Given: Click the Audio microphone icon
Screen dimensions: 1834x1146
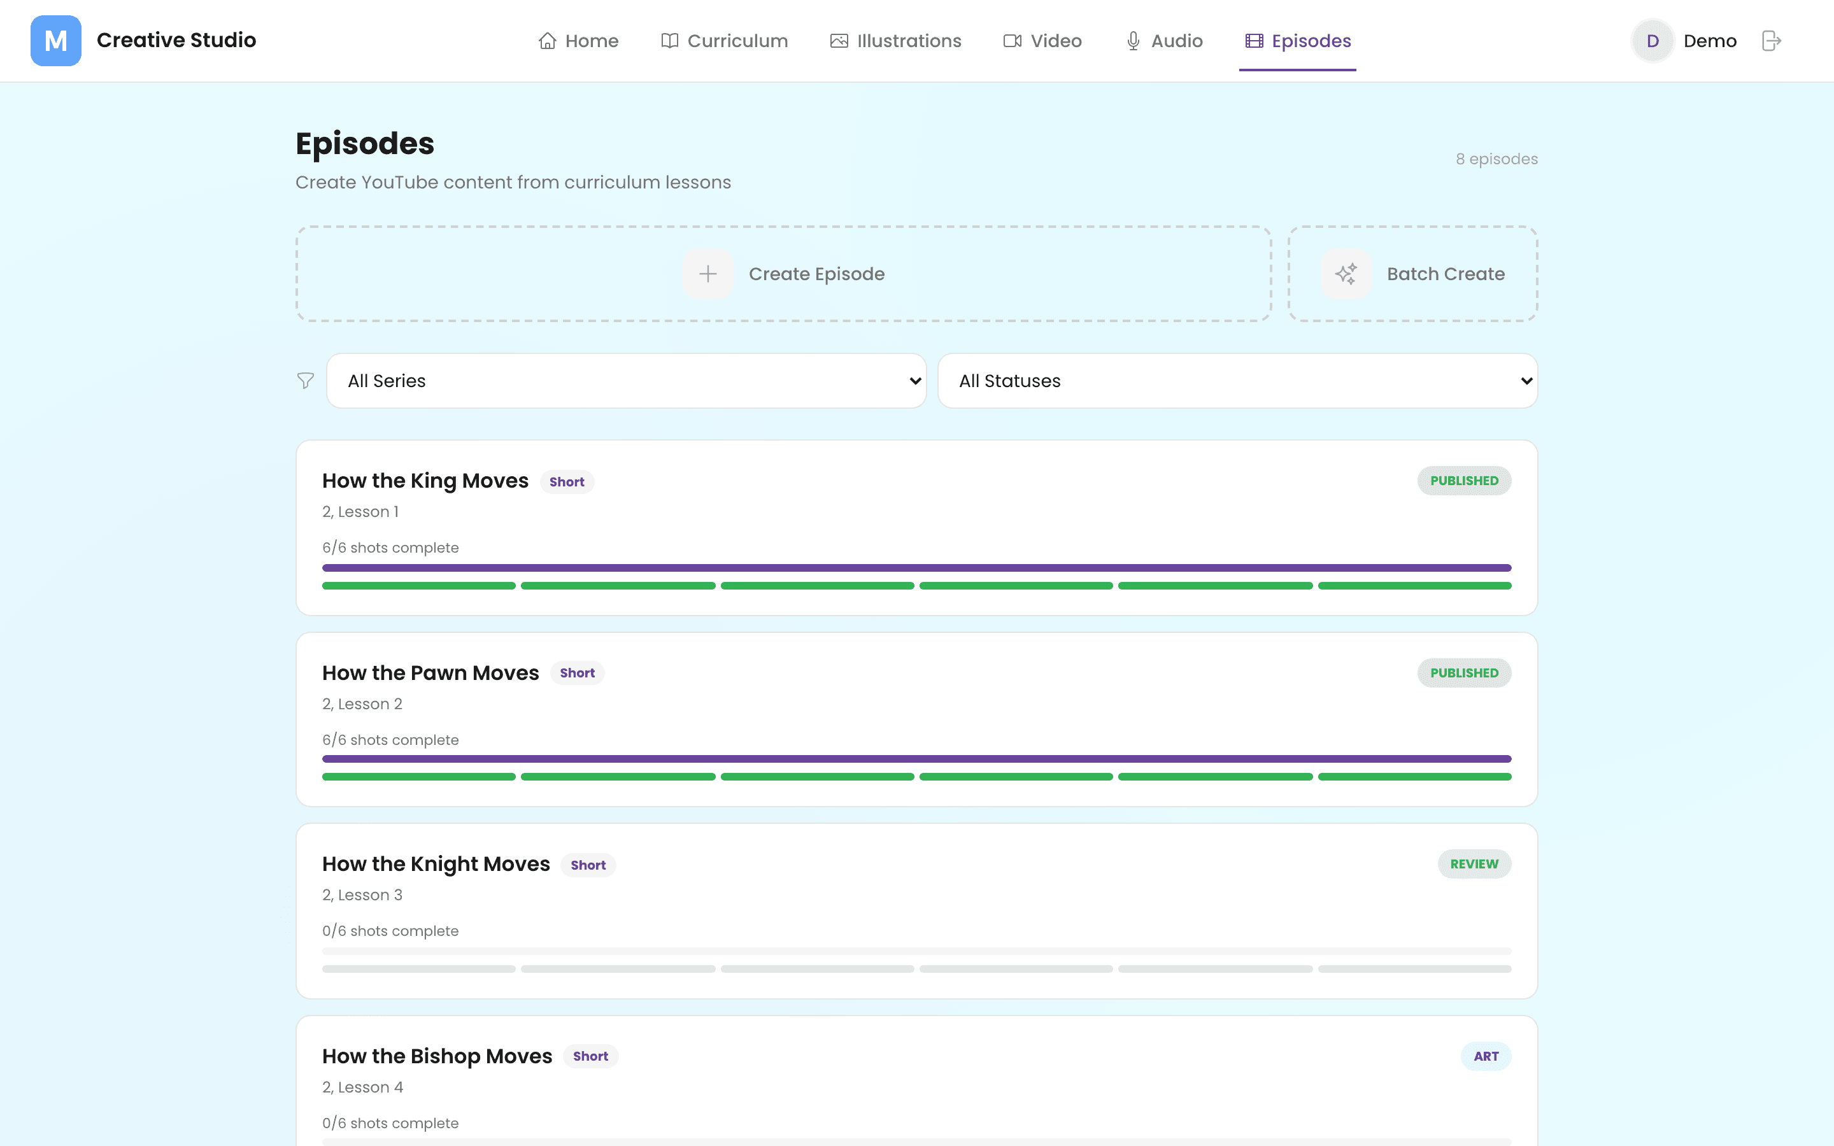Looking at the screenshot, I should pos(1133,41).
